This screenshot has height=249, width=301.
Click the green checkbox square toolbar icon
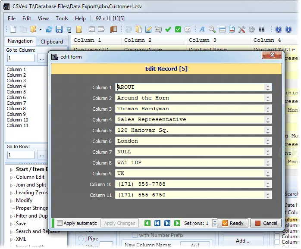pos(178,29)
